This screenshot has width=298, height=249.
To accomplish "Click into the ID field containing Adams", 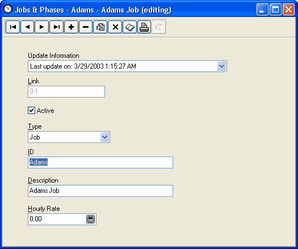I will 100,162.
